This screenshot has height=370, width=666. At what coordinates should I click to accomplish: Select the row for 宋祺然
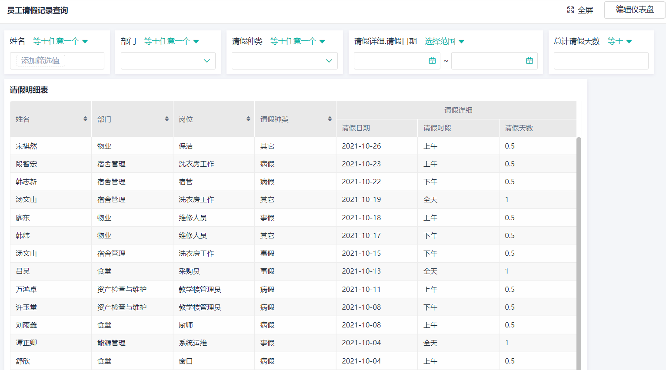(x=27, y=146)
